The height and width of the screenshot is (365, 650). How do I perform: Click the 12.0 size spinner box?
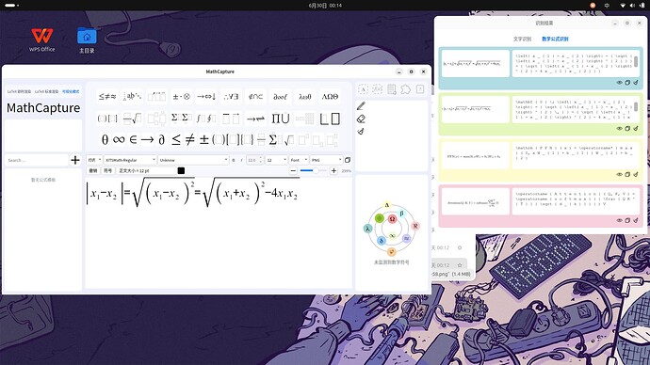254,160
